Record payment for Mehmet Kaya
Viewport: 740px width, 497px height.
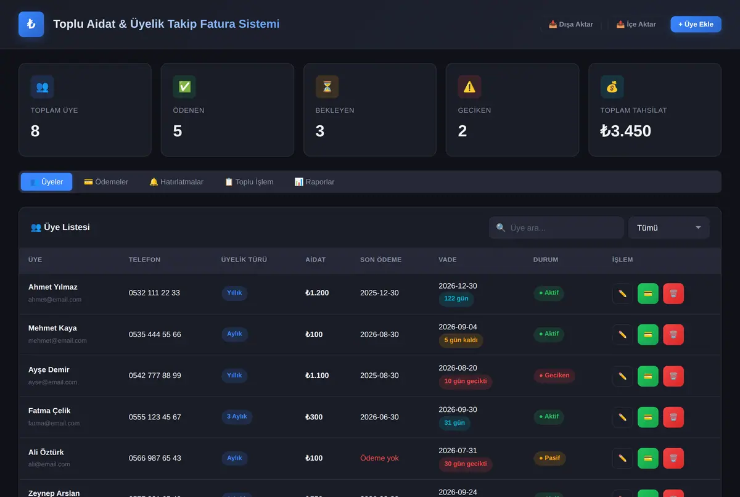pos(648,335)
